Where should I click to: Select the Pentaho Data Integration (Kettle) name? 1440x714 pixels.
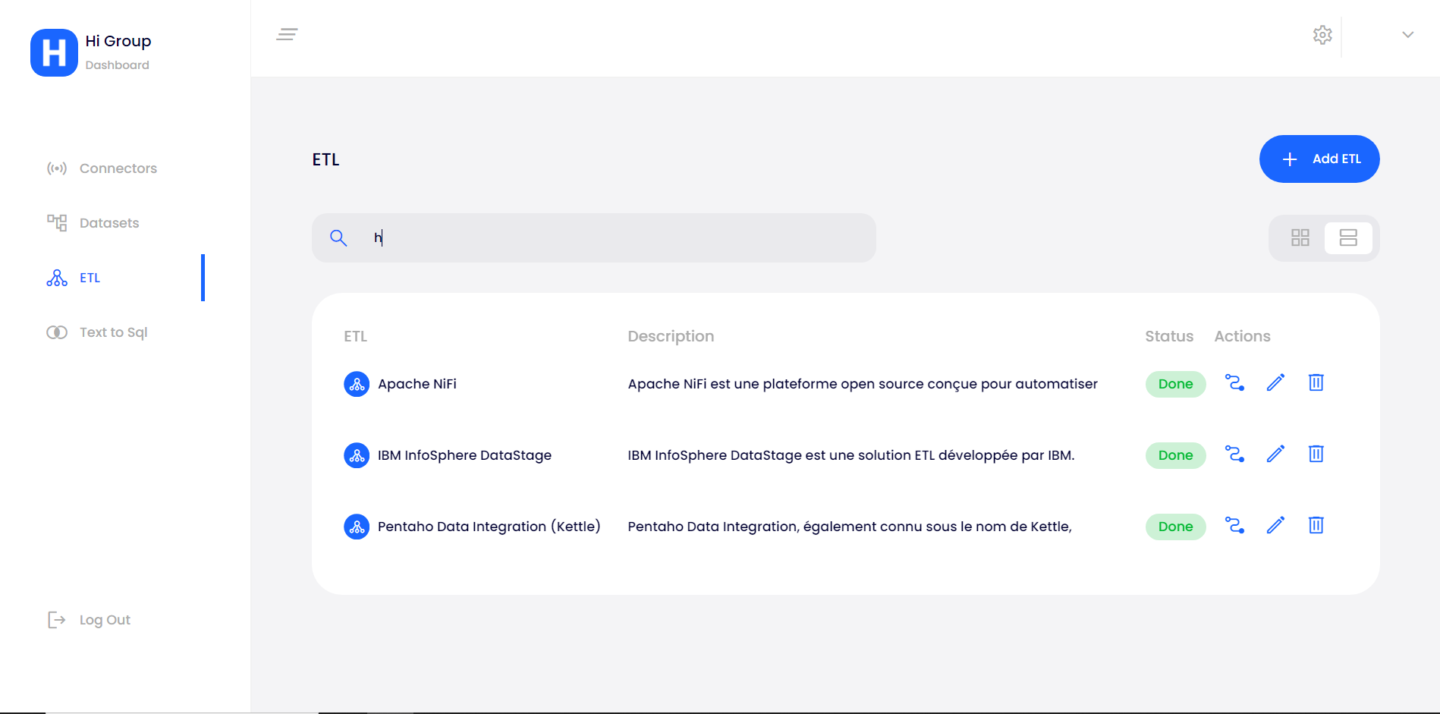tap(489, 527)
